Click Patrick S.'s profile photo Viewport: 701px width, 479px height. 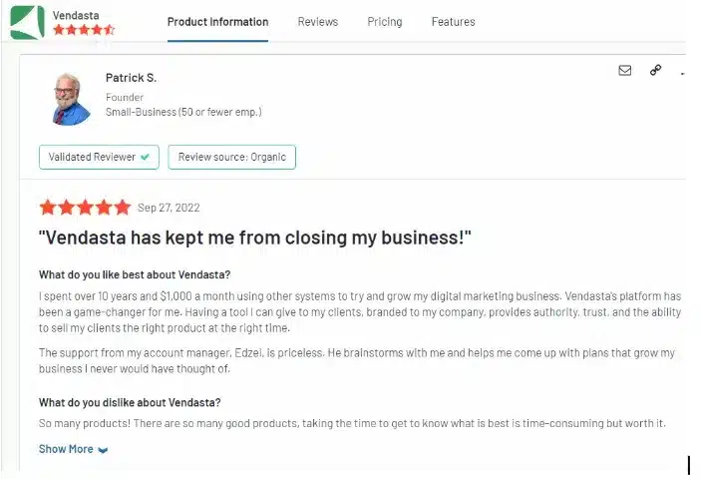click(x=71, y=99)
